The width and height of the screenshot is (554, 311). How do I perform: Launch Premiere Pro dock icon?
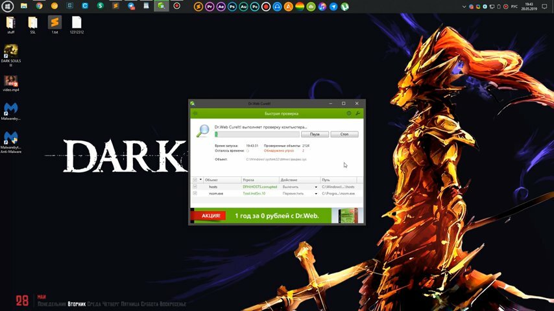[210, 6]
